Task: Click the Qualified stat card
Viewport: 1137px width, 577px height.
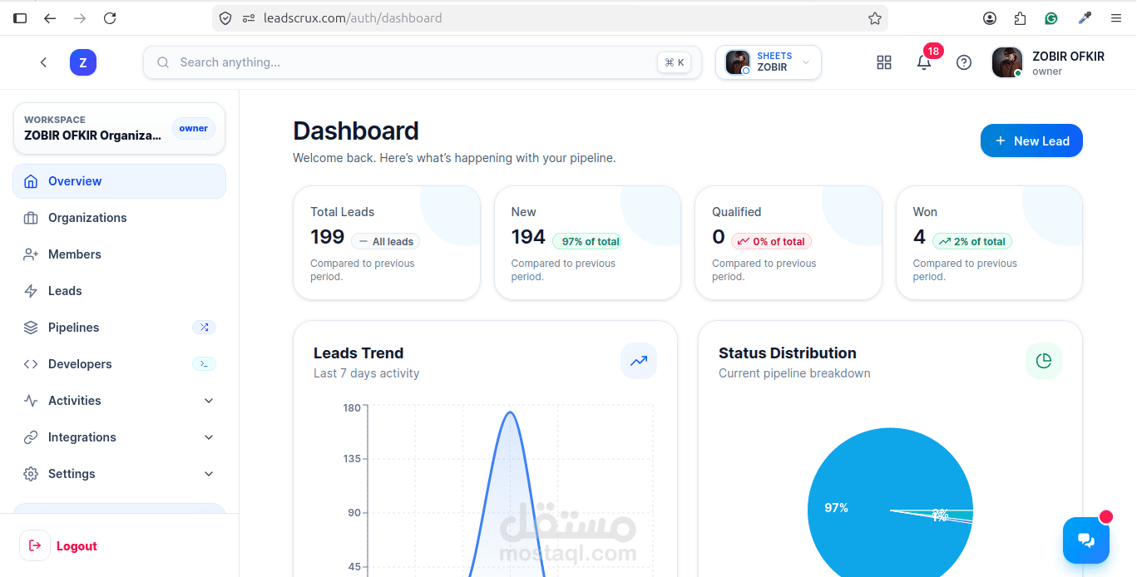Action: pyautogui.click(x=788, y=243)
